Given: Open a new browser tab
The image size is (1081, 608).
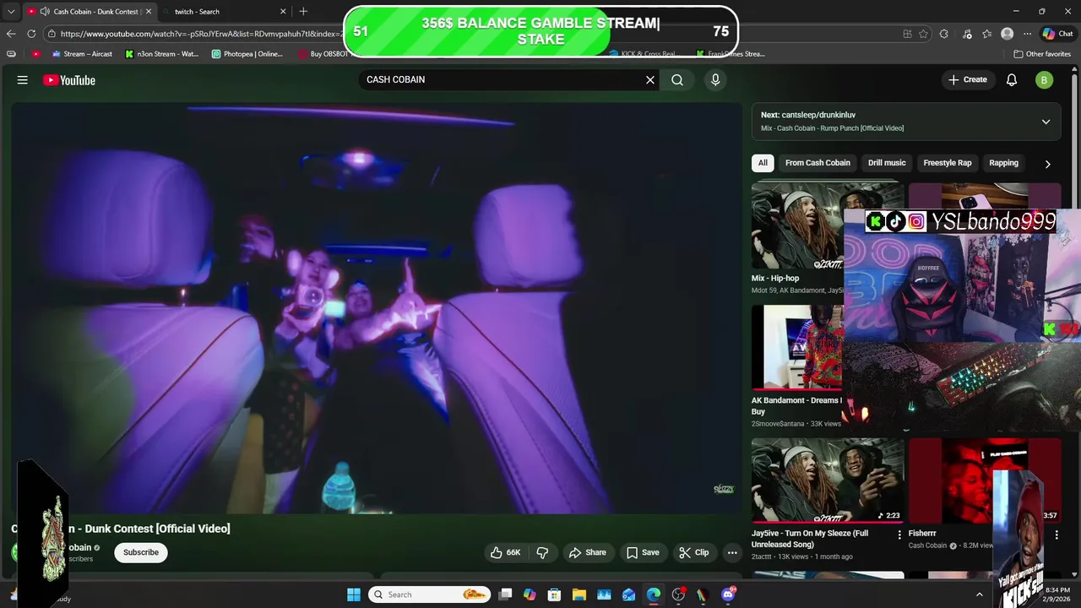Looking at the screenshot, I should pos(303,11).
